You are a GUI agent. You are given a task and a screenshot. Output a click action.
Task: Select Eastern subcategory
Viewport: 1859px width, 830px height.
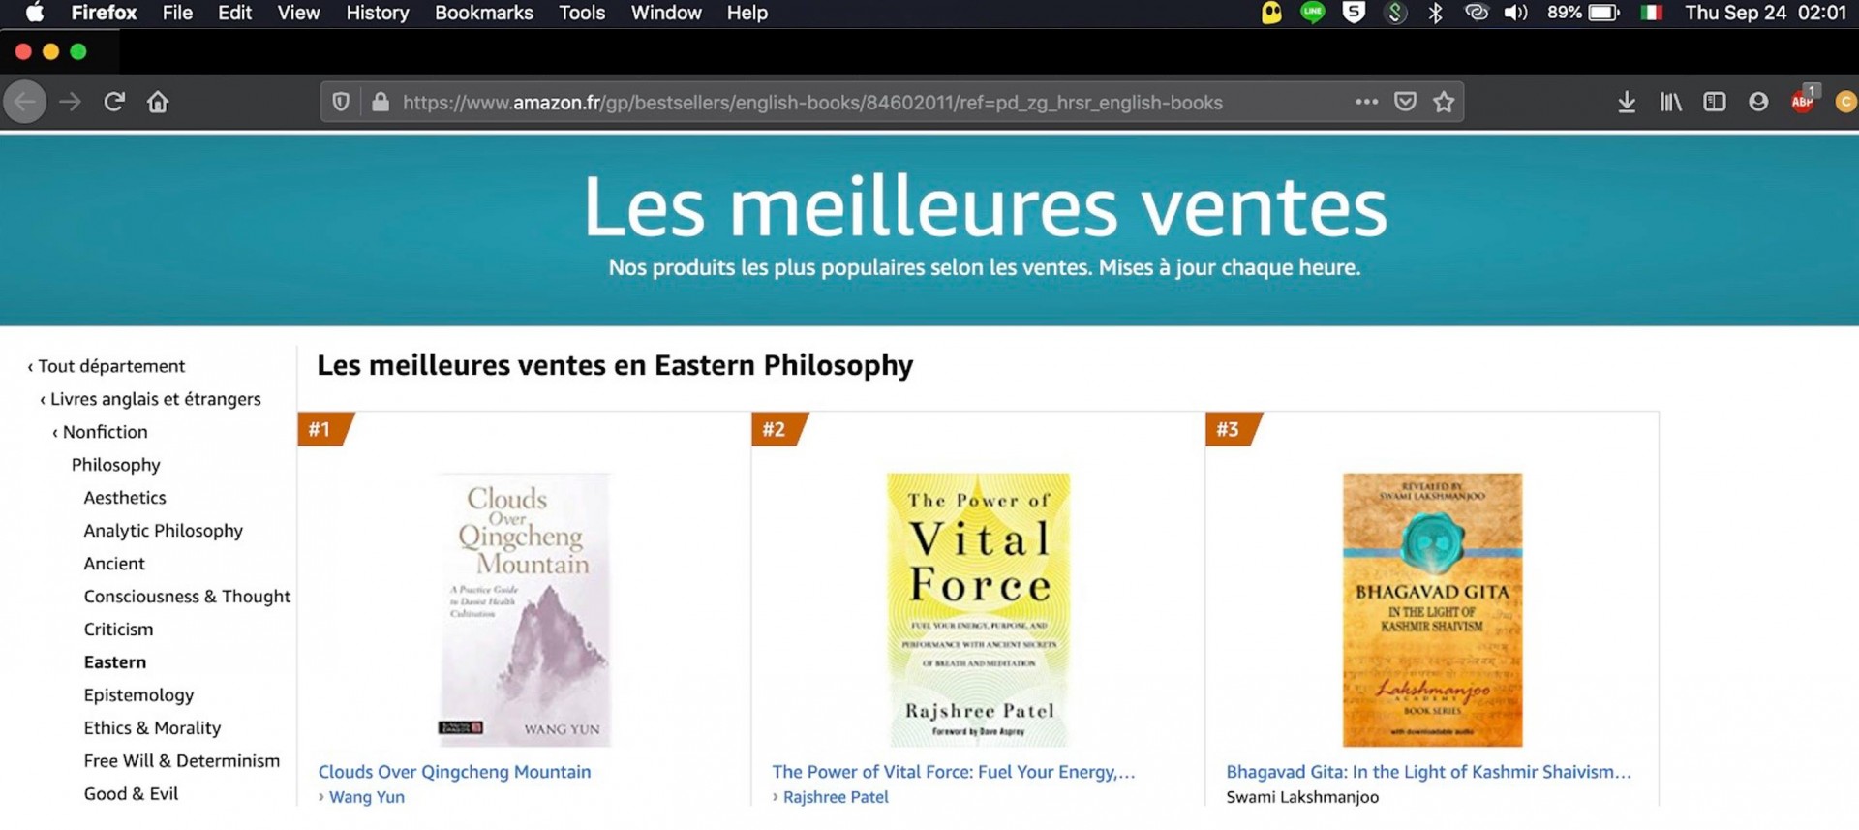point(115,662)
